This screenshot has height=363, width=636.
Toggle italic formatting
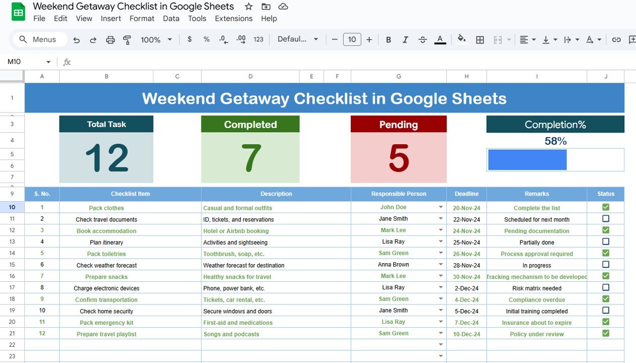[405, 39]
